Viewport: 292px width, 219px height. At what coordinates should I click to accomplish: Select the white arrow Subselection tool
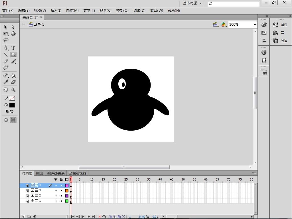click(x=13, y=27)
